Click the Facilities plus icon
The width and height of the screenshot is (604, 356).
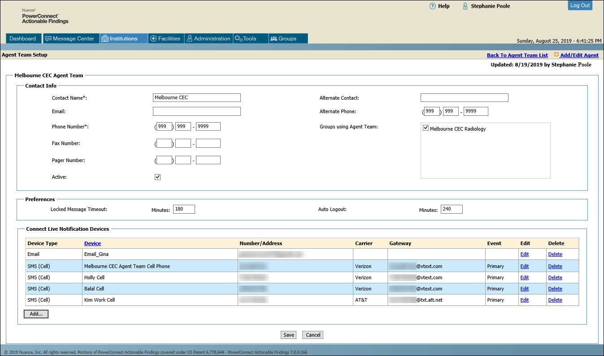click(x=153, y=39)
